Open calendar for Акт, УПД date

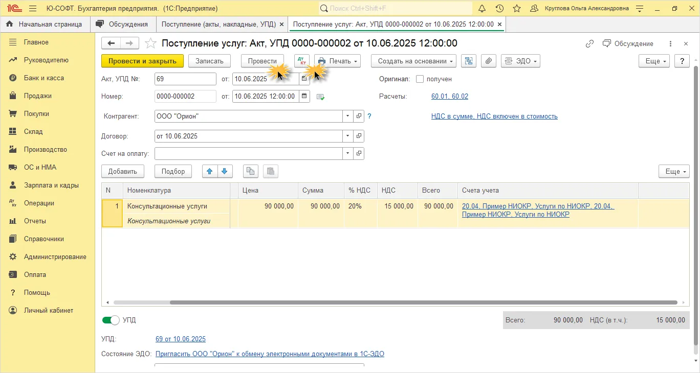304,79
